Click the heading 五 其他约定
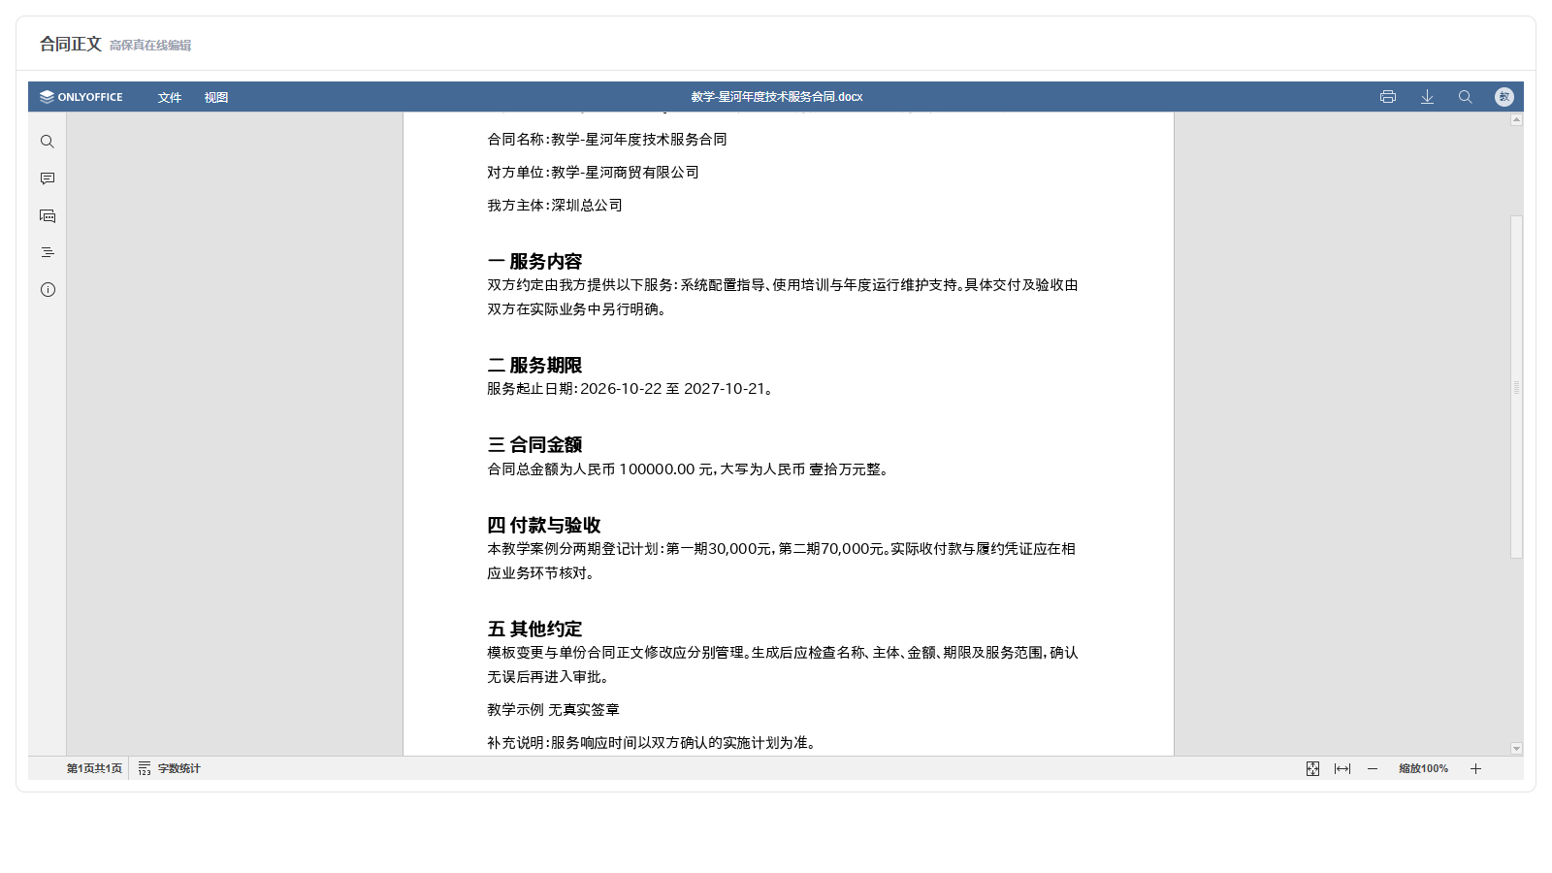The width and height of the screenshot is (1552, 873). tap(534, 629)
